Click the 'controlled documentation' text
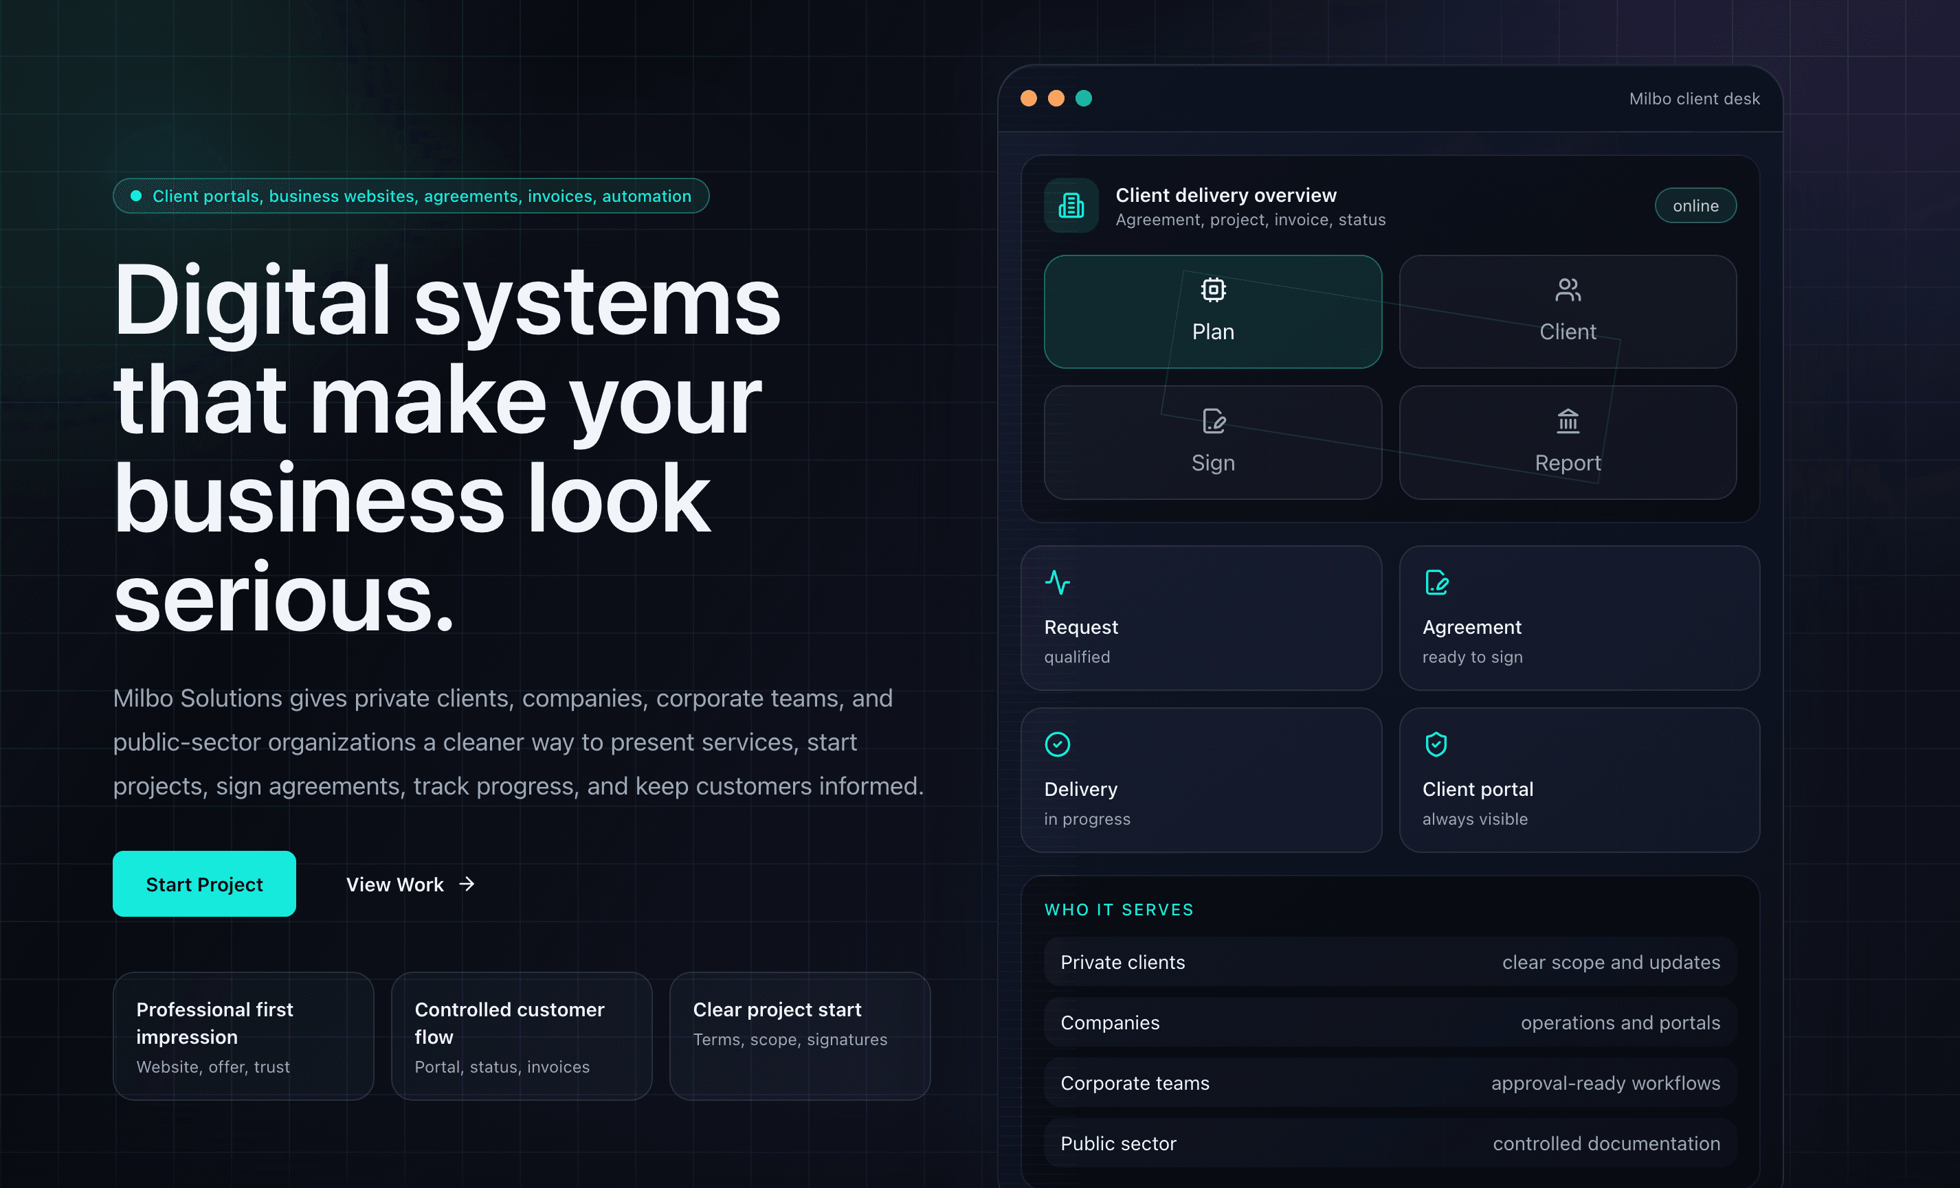1960x1188 pixels. 1606,1143
